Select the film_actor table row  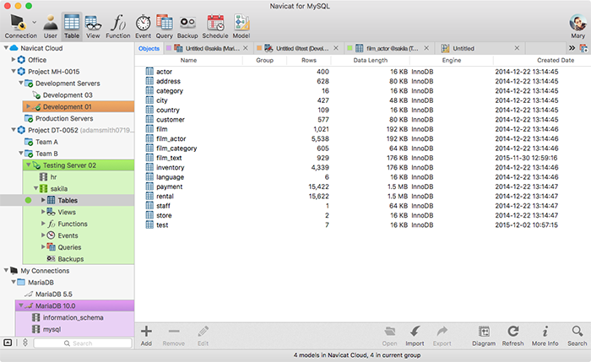coord(362,138)
